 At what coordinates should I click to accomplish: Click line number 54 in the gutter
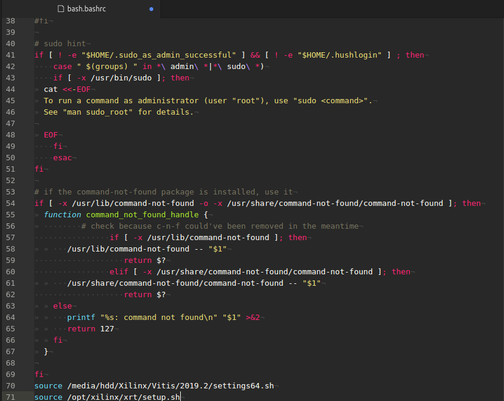(x=11, y=203)
